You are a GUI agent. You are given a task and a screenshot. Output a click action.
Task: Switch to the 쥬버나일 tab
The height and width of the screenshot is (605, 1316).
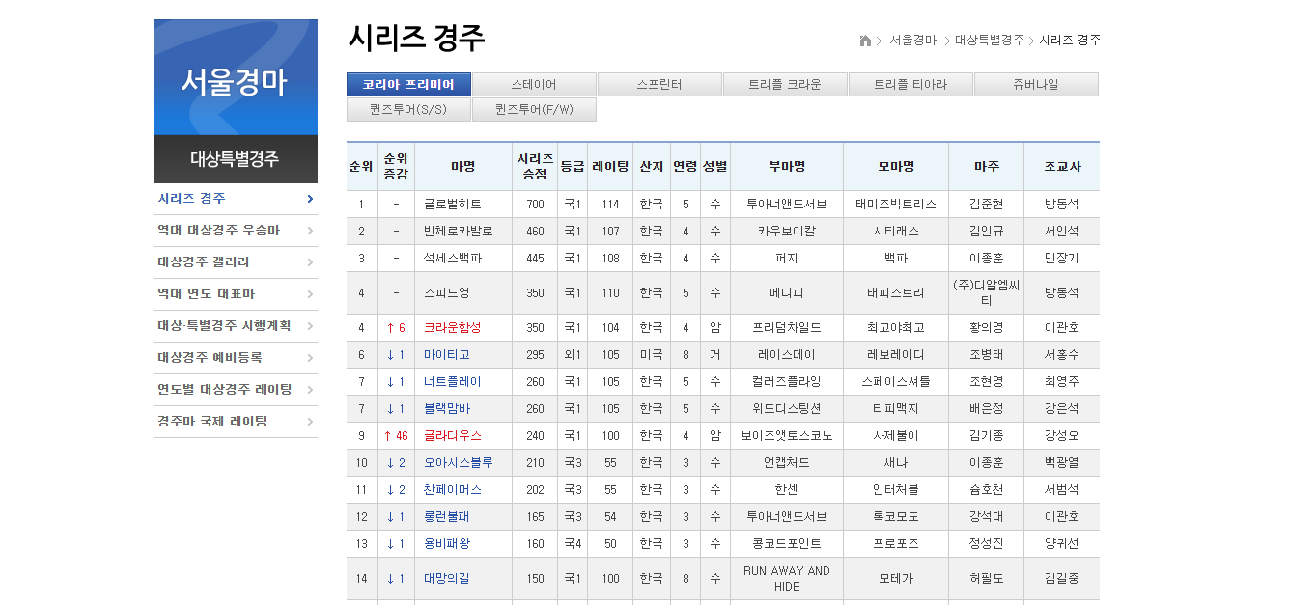(x=1036, y=85)
